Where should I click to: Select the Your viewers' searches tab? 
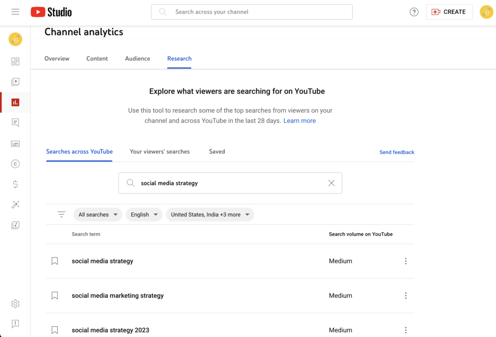(x=159, y=151)
